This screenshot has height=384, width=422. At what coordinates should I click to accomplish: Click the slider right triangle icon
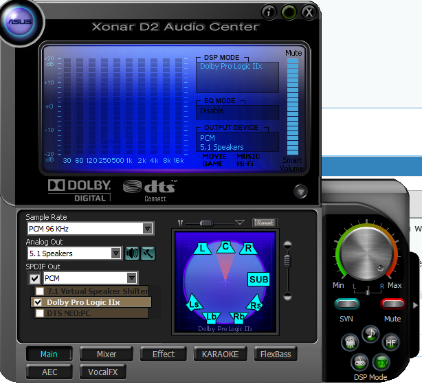coord(240,222)
